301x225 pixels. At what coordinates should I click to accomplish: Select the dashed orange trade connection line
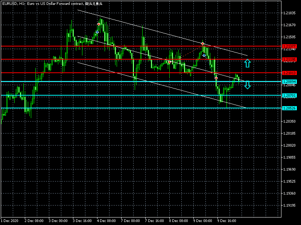pyautogui.click(x=192, y=51)
